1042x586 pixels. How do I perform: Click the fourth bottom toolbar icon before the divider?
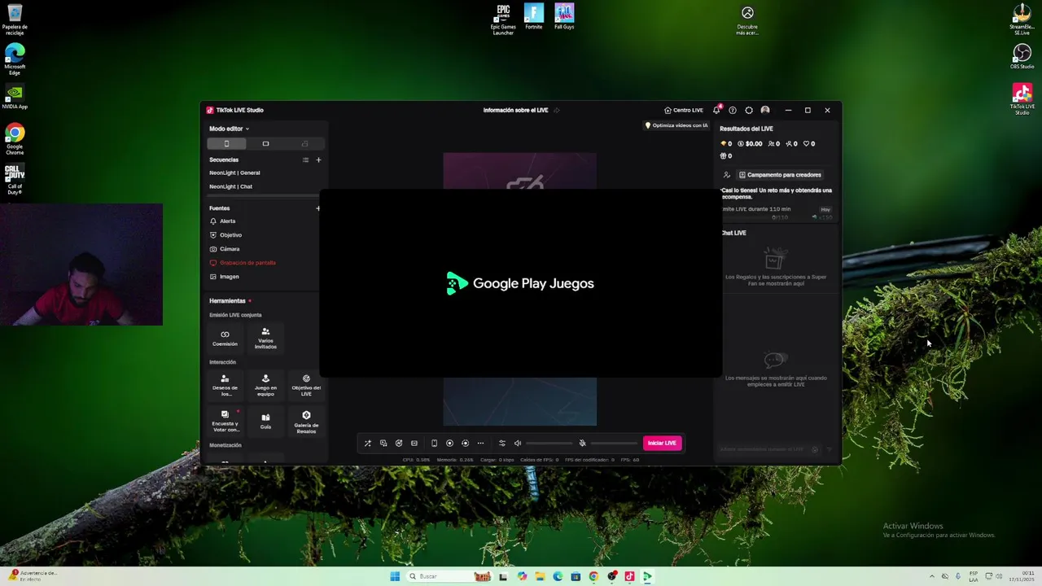[414, 444]
